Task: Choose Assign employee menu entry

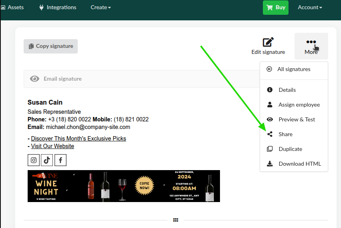Action: pos(299,105)
